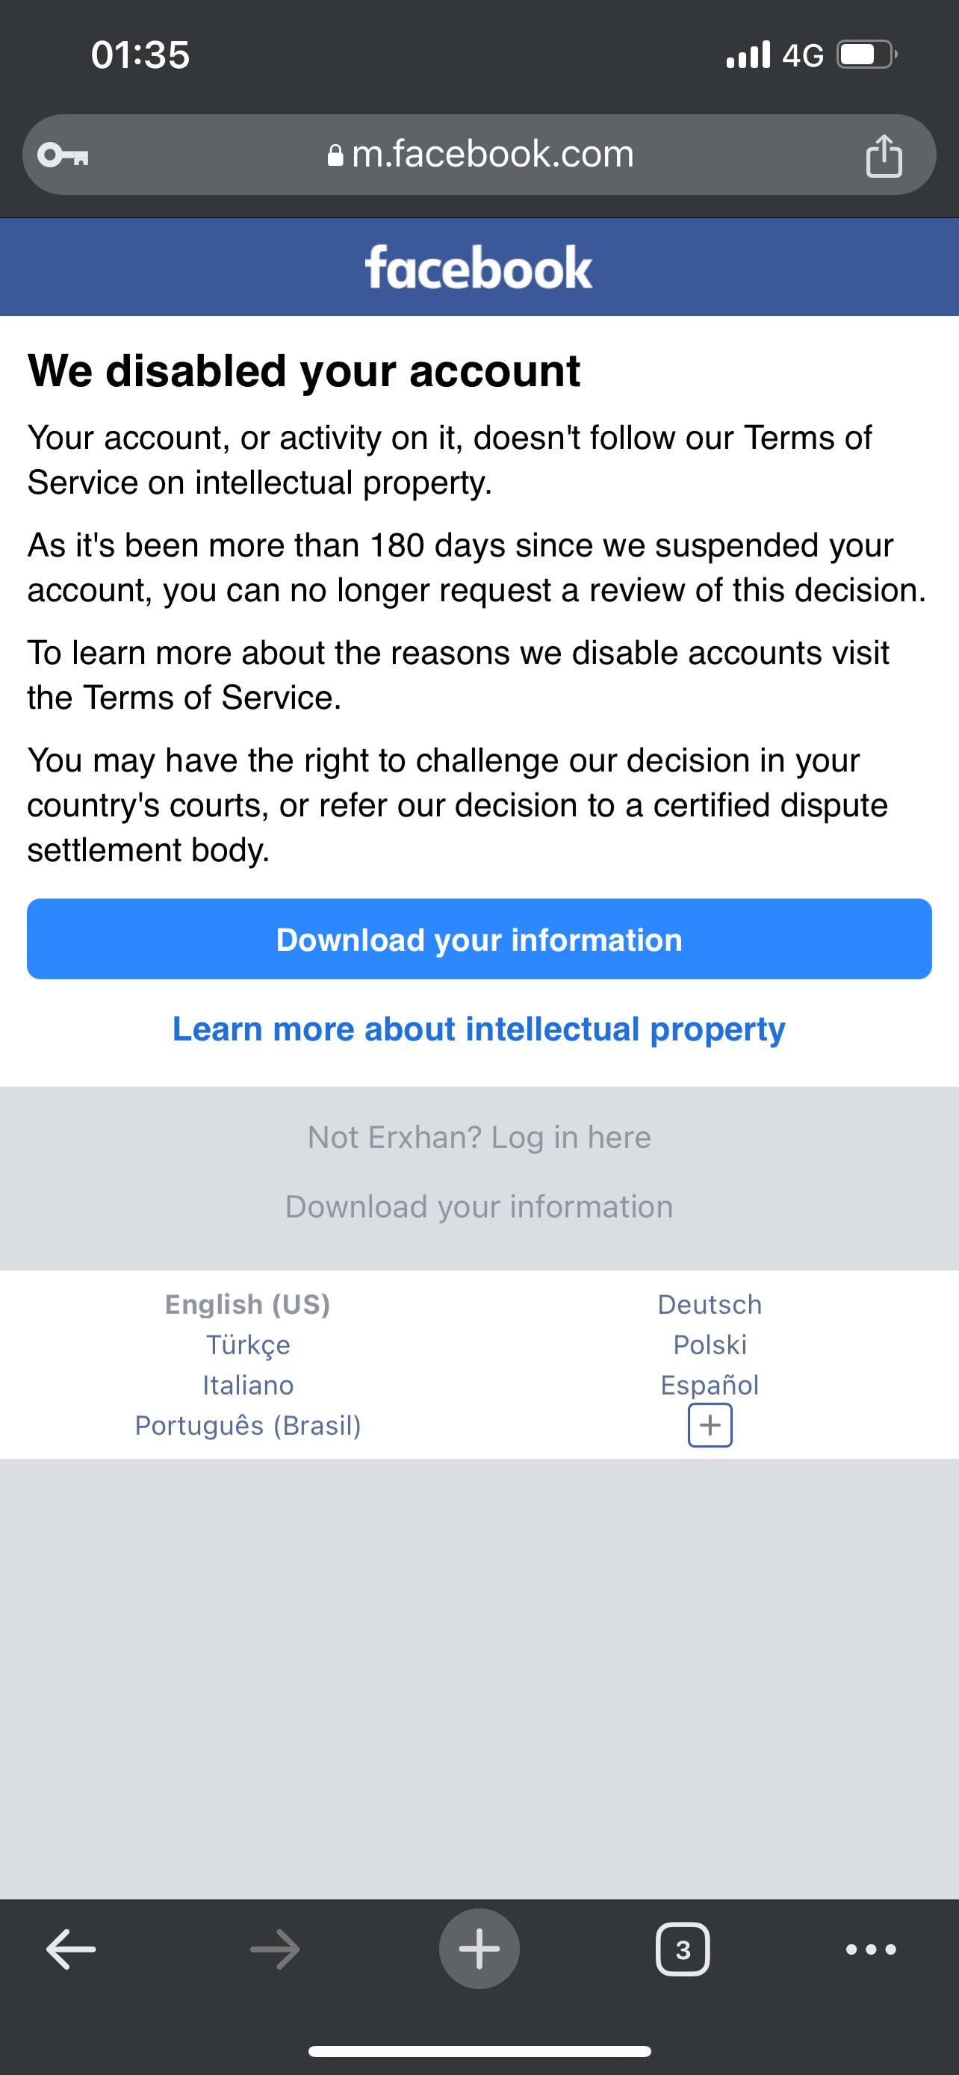
Task: Tap the forward arrow in bottom toolbar
Action: [275, 1950]
